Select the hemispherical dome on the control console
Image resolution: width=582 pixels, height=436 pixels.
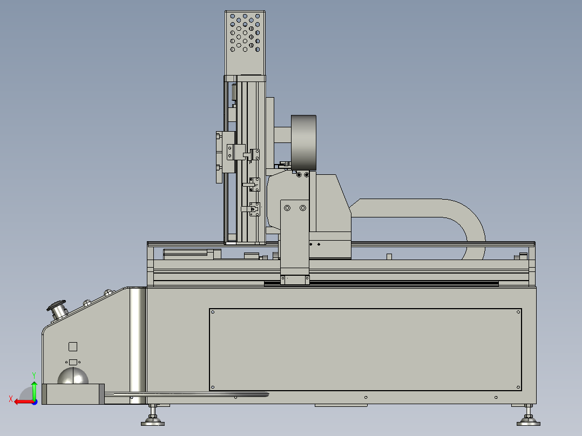coord(73,376)
